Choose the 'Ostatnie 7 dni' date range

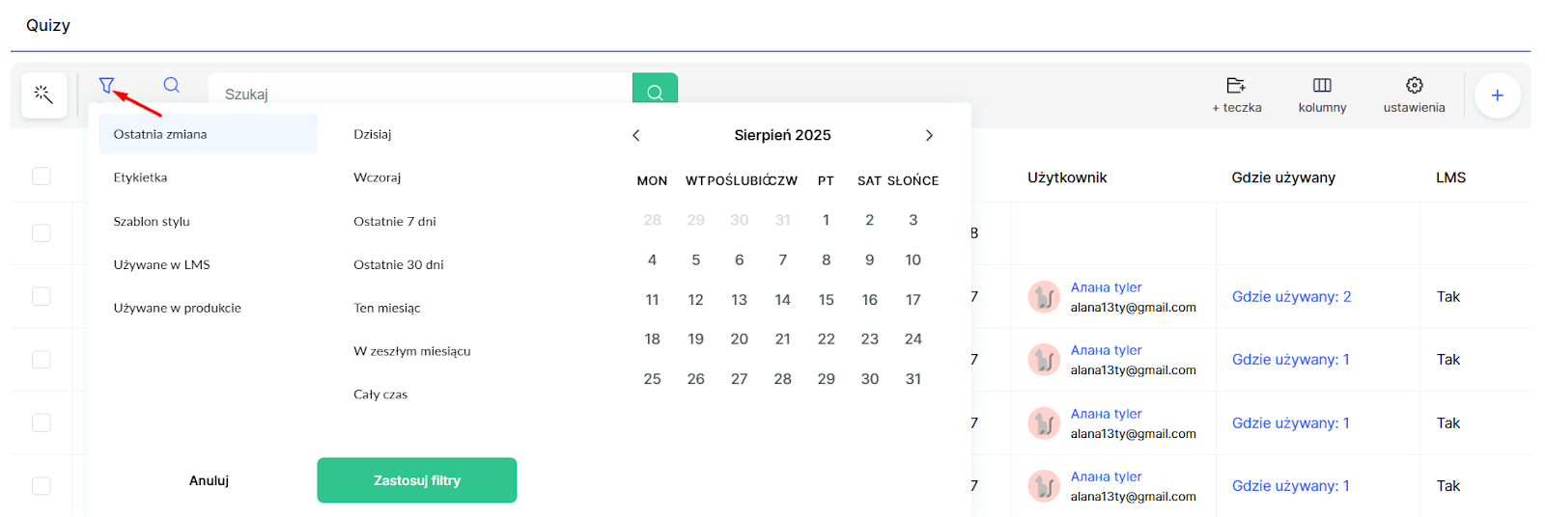(x=395, y=221)
